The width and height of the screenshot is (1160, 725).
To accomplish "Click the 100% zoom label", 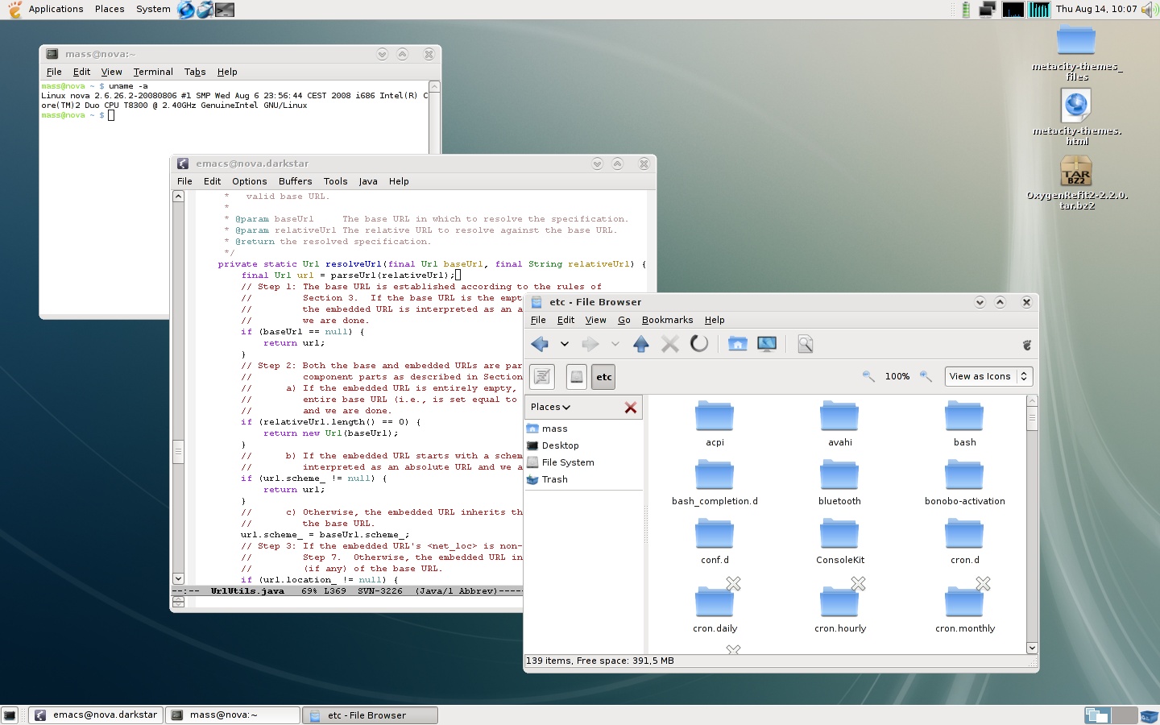I will [x=897, y=376].
